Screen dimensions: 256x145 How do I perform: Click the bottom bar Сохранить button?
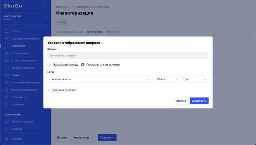coord(107,138)
